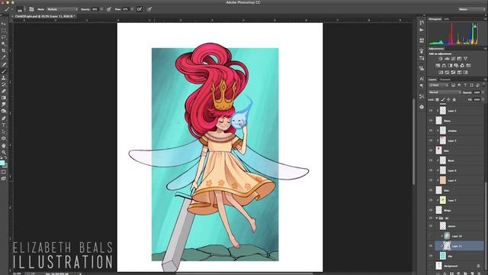This screenshot has width=488, height=275.
Task: Select the Rectangular Marquee tool
Action: 4,31
